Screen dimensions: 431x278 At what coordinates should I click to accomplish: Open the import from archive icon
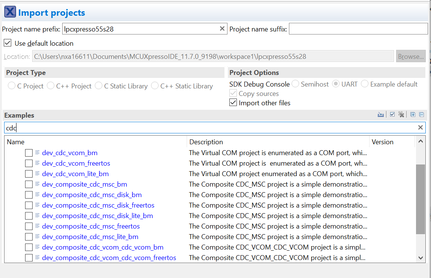click(x=381, y=114)
